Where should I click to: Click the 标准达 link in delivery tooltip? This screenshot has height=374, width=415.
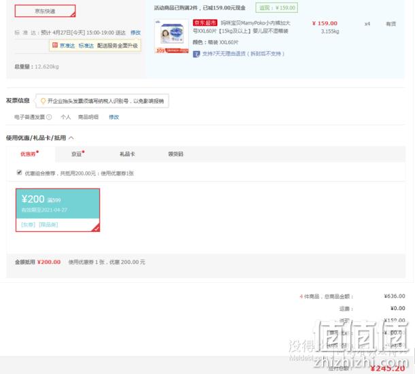tap(86, 46)
